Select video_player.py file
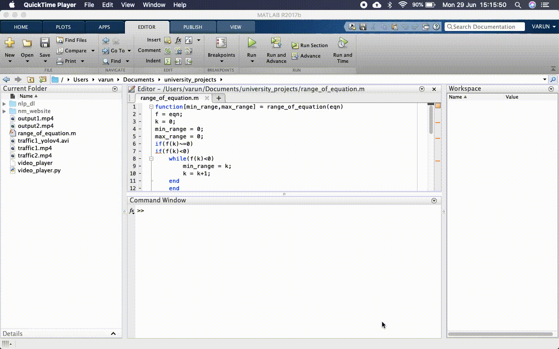 [39, 171]
